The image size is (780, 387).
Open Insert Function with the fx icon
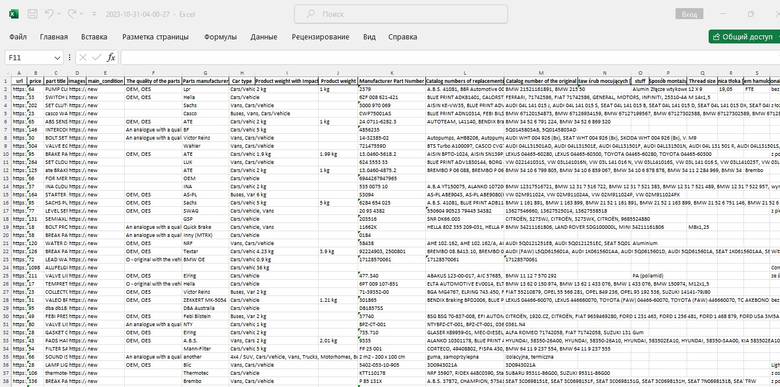click(x=111, y=57)
